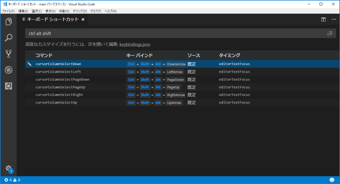
Task: Open the ファイル(F) menu
Action: click(x=8, y=11)
